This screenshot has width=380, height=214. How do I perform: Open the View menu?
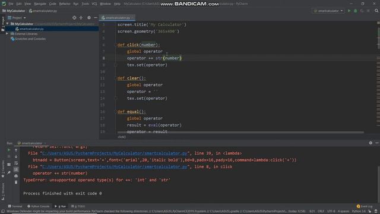coord(27,4)
